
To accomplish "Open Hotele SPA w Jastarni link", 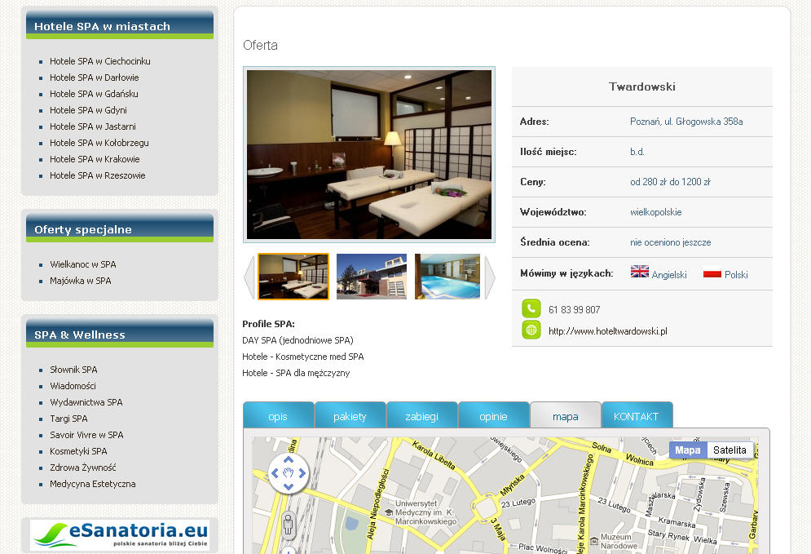I will 93,126.
